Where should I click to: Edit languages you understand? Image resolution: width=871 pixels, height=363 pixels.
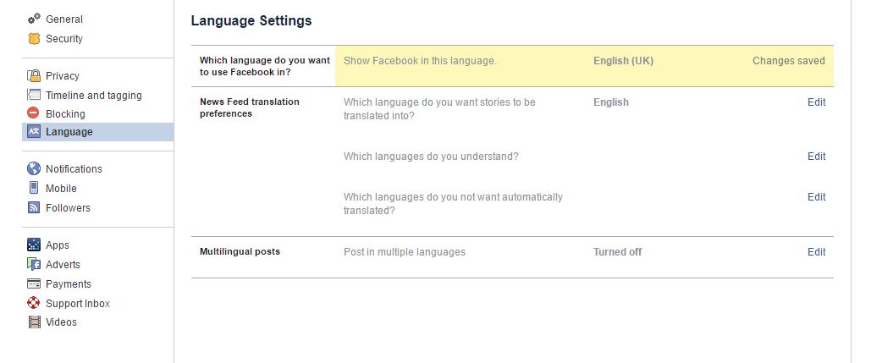pos(816,157)
